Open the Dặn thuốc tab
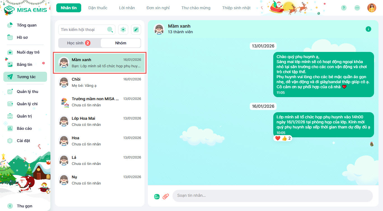This screenshot has width=383, height=211. point(98,8)
